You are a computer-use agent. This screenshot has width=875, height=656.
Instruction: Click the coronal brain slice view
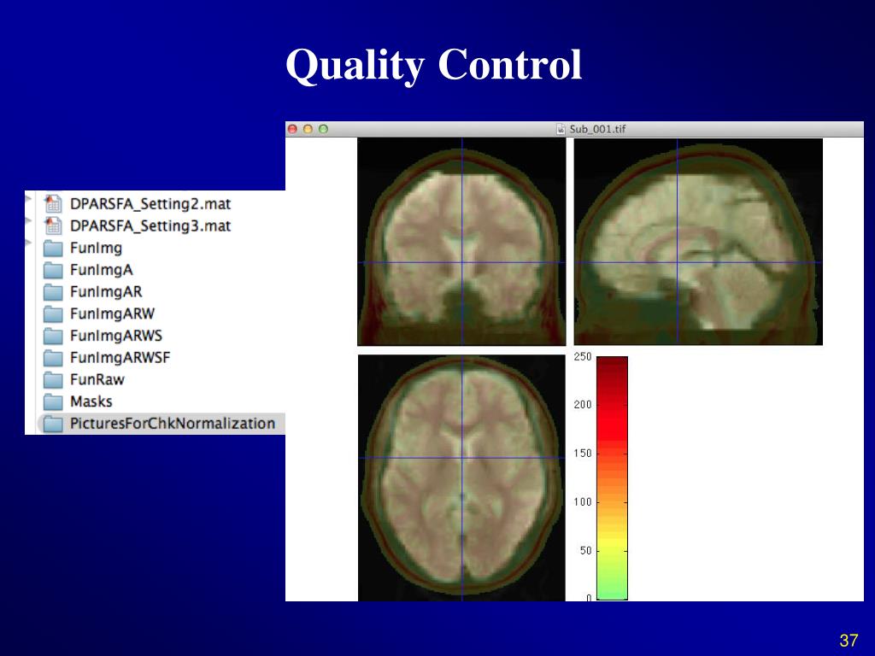[x=461, y=242]
